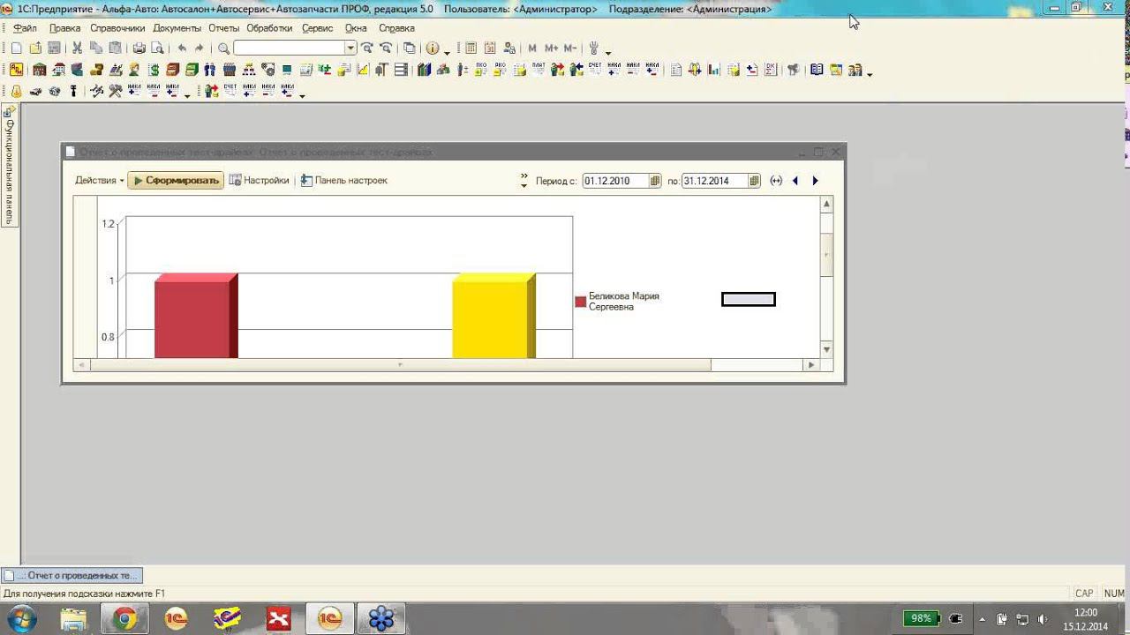Screen dimensions: 1130x635
Task: Click the toolbar search text field
Action: (x=290, y=49)
